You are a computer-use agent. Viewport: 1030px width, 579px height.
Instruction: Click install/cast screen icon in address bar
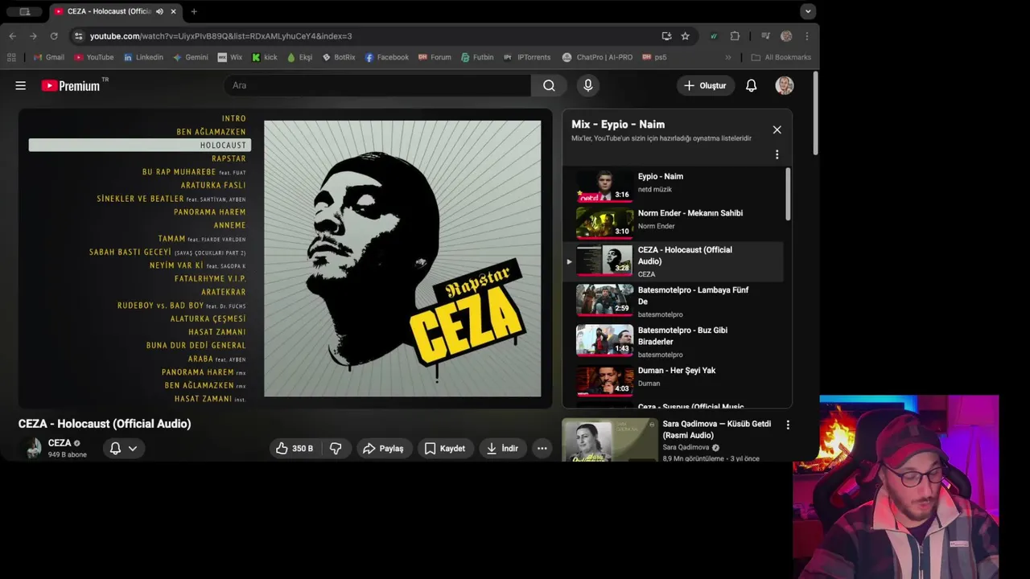pos(666,36)
